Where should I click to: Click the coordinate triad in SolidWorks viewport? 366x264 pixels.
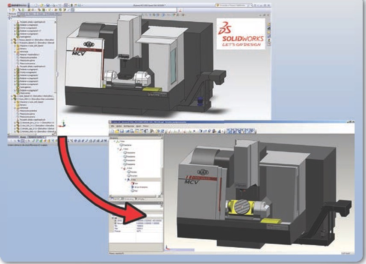click(x=62, y=124)
